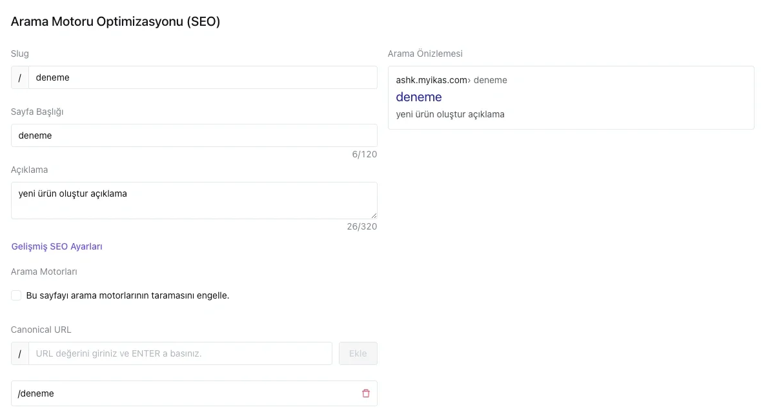Click the slash prefix of Slug field
Image resolution: width=761 pixels, height=414 pixels.
(x=20, y=77)
